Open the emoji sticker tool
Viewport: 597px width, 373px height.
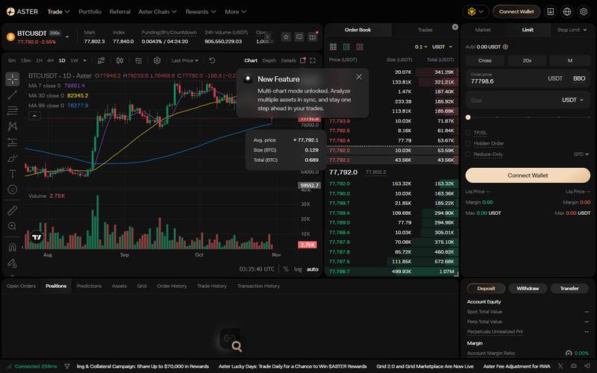click(13, 189)
